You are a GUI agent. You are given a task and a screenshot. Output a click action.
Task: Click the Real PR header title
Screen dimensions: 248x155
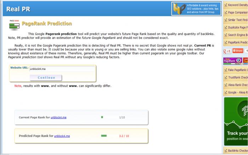tap(18, 9)
